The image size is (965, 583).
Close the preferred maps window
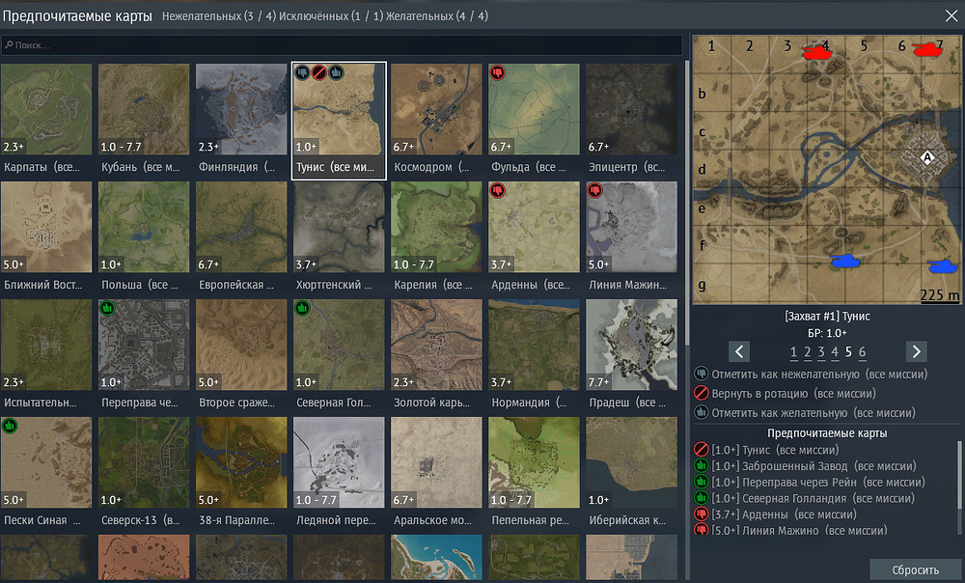click(951, 16)
